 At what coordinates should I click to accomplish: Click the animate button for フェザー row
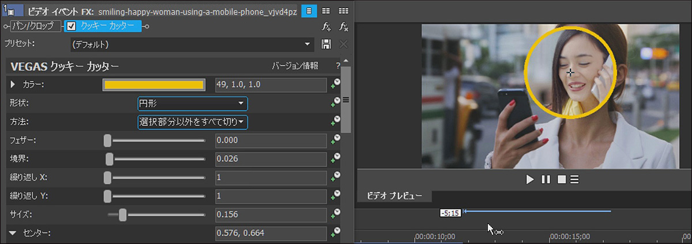pyautogui.click(x=335, y=140)
